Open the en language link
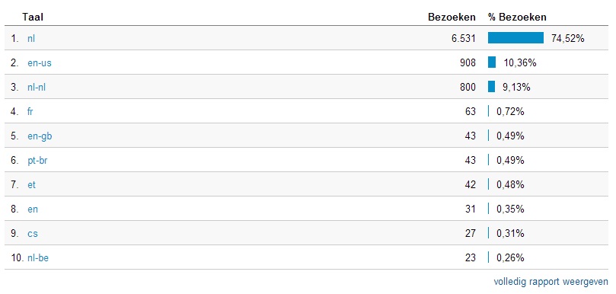The width and height of the screenshot is (616, 294). click(x=33, y=209)
